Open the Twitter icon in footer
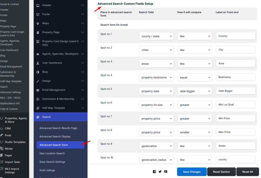261x178 pixels. click(x=160, y=172)
